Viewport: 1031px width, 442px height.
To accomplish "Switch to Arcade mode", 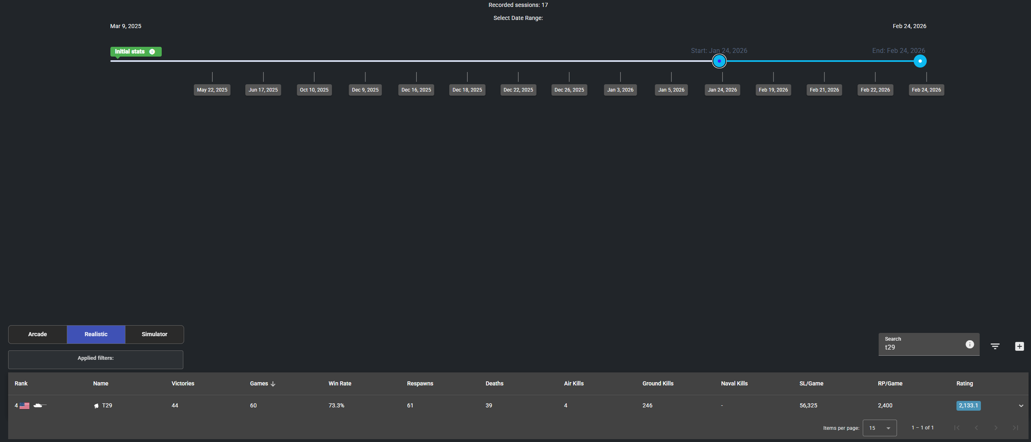I will (37, 334).
